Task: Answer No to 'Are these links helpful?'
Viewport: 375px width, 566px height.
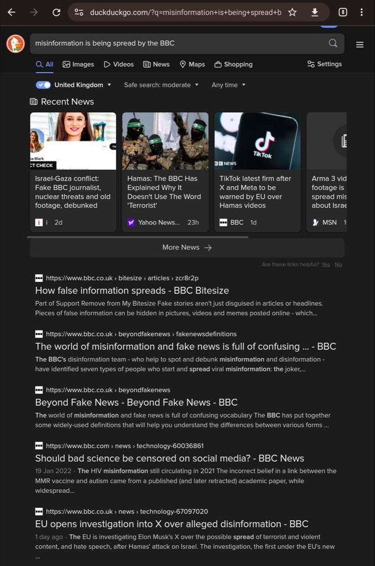Action: [x=338, y=264]
